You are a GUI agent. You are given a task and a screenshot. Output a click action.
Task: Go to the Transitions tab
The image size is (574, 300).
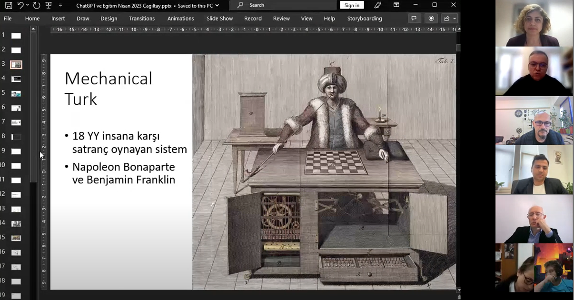pos(142,19)
